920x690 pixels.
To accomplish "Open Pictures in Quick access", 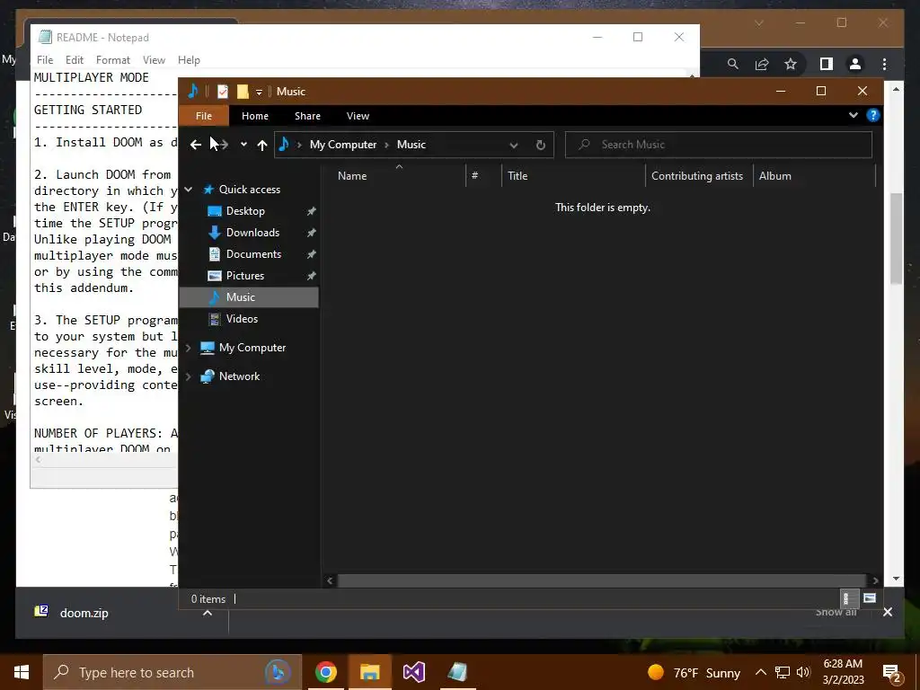I will pos(245,276).
